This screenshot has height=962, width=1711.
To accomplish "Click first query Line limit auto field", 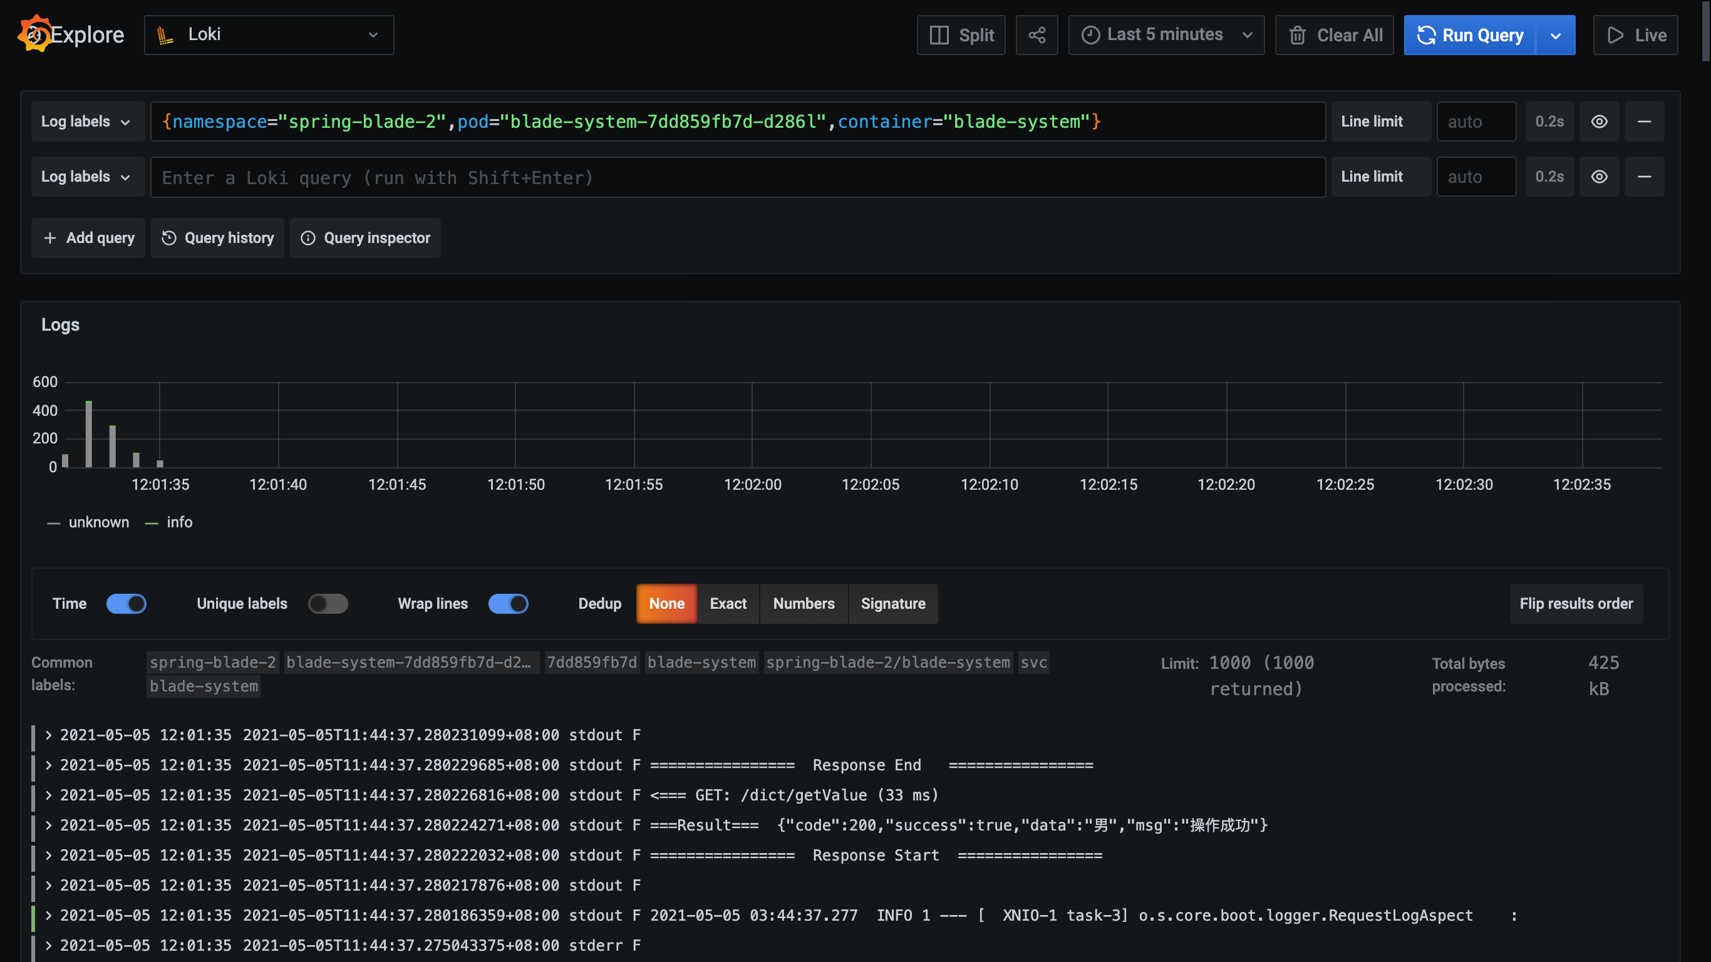I will (x=1476, y=122).
